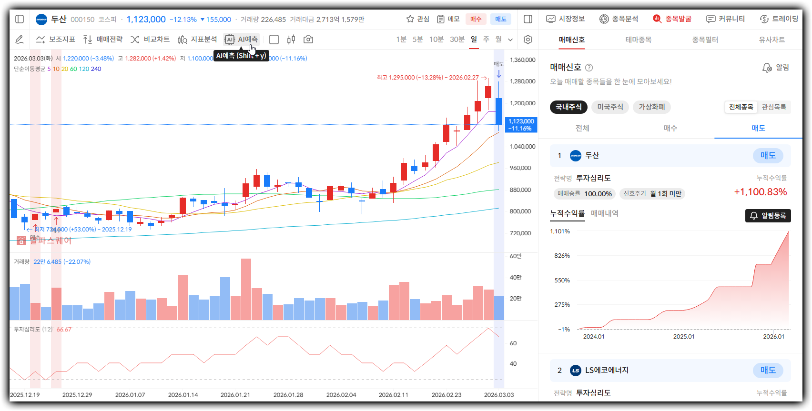
Task: Open chart settings gear icon
Action: [x=528, y=40]
